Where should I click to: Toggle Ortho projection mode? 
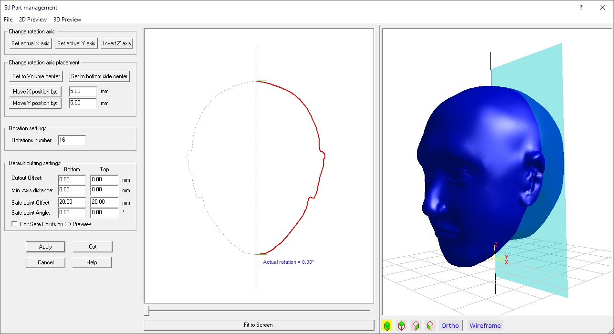pyautogui.click(x=450, y=325)
